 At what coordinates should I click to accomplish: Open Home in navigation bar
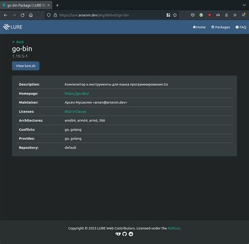[199, 27]
